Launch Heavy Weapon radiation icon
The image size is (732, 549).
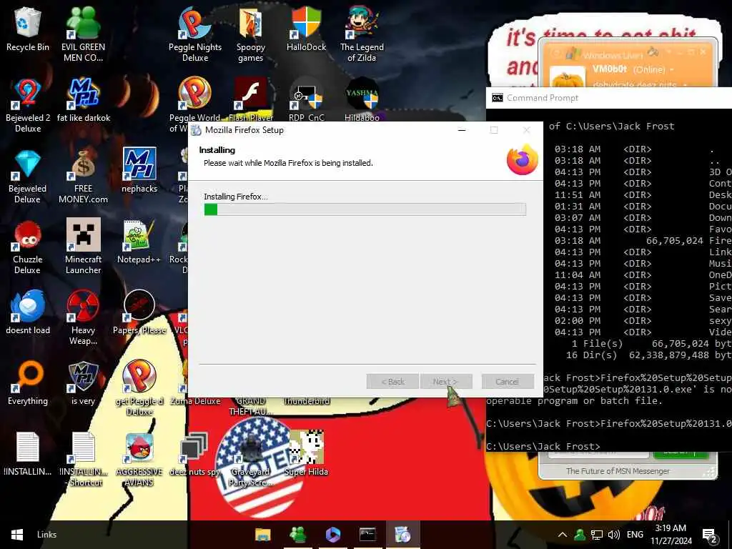point(83,317)
